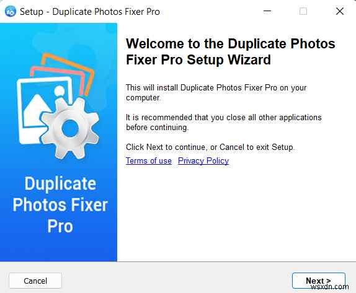356x293 pixels.
Task: Open the Terms of use link
Action: coord(149,160)
